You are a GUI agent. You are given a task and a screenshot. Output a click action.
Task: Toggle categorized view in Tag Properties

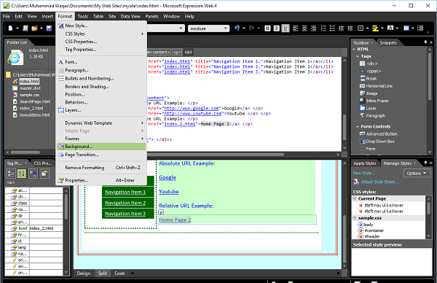point(11,174)
